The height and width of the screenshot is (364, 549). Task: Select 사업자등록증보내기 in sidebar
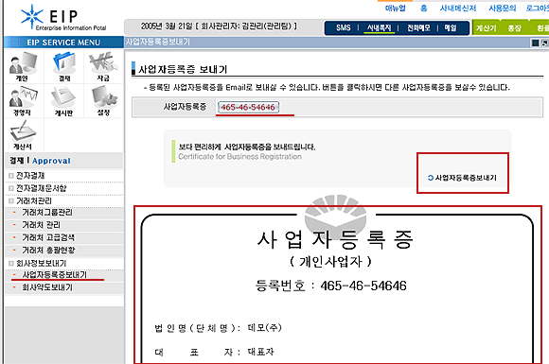point(54,275)
